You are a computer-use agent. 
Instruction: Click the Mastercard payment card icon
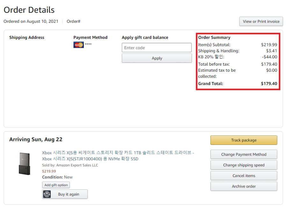pyautogui.click(x=78, y=45)
